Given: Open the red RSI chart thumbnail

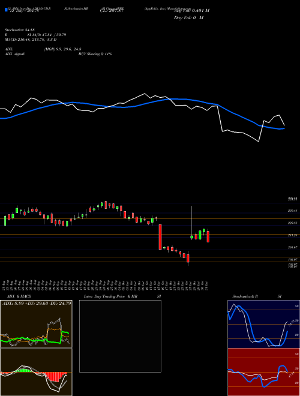Looking at the screenshot, I should pyautogui.click(x=263, y=372).
